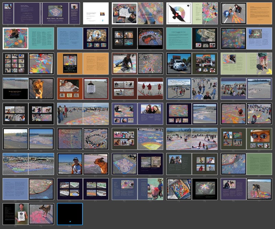Select the black-framed dark multicolor chalk pavement page
The width and height of the screenshot is (275, 229).
tap(234, 38)
